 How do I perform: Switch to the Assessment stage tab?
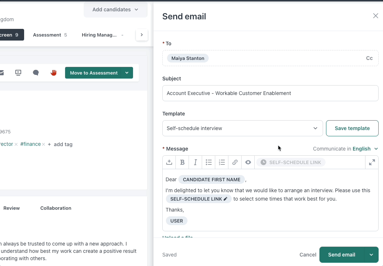[x=50, y=35]
